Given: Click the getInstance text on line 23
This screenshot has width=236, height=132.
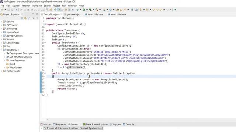Looking at the screenshot, I should 75,67.
